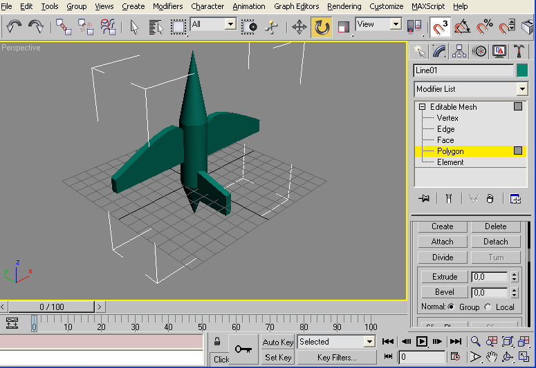Open the Hierarchy command panel tab
The width and height of the screenshot is (536, 368).
coord(459,52)
